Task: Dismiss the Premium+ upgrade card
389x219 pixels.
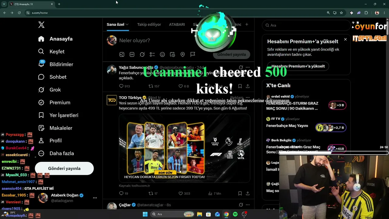Action: pos(345,39)
